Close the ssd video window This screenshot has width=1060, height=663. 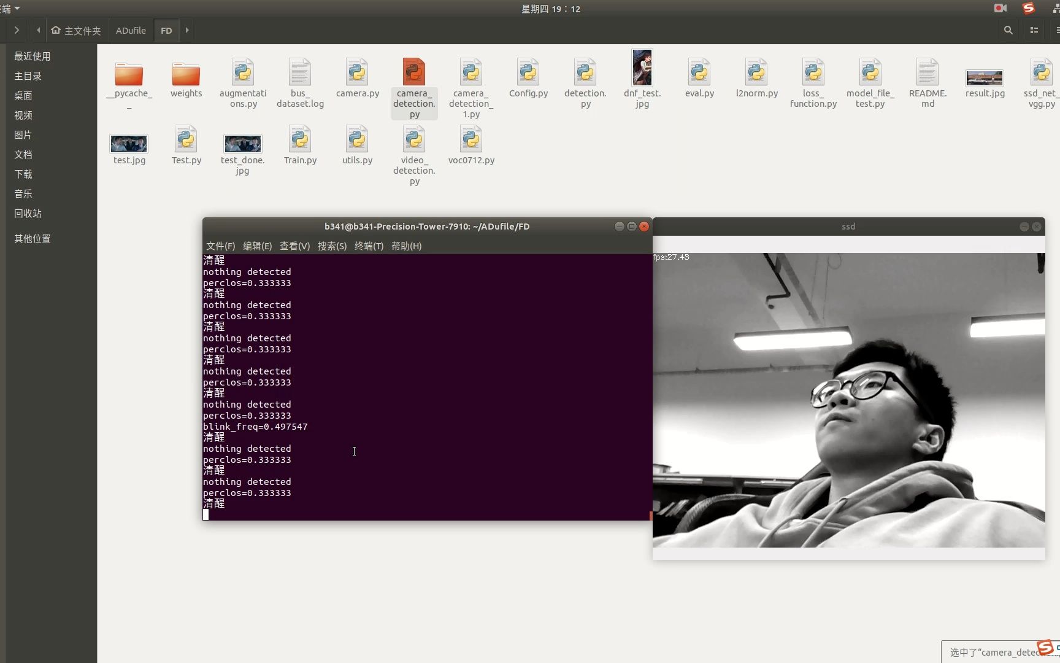[x=1037, y=227]
